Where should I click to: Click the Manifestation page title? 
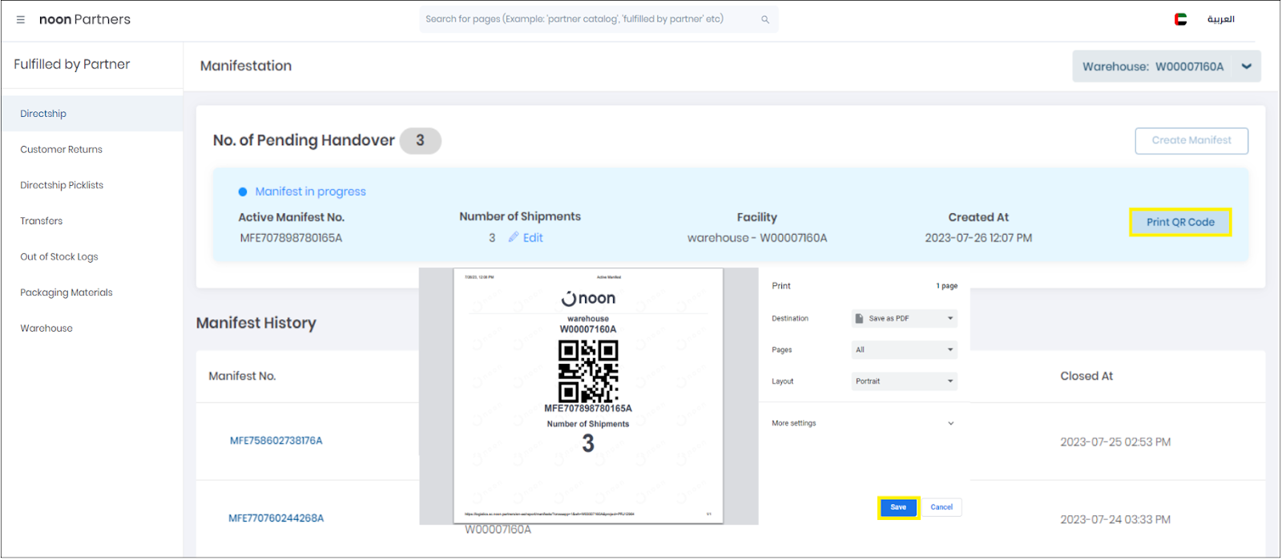(x=246, y=66)
